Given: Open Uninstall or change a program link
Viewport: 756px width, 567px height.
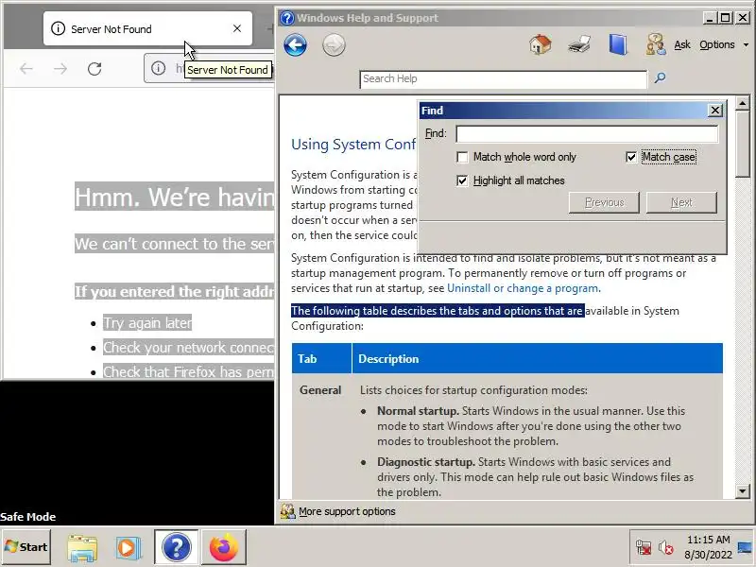Looking at the screenshot, I should coord(523,288).
